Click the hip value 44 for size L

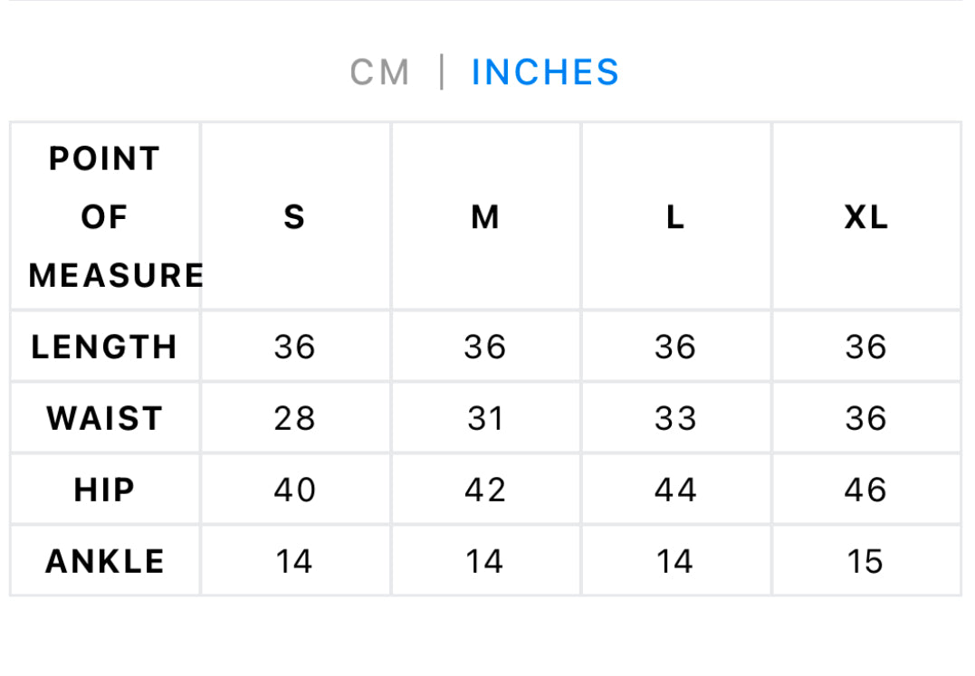(x=675, y=490)
